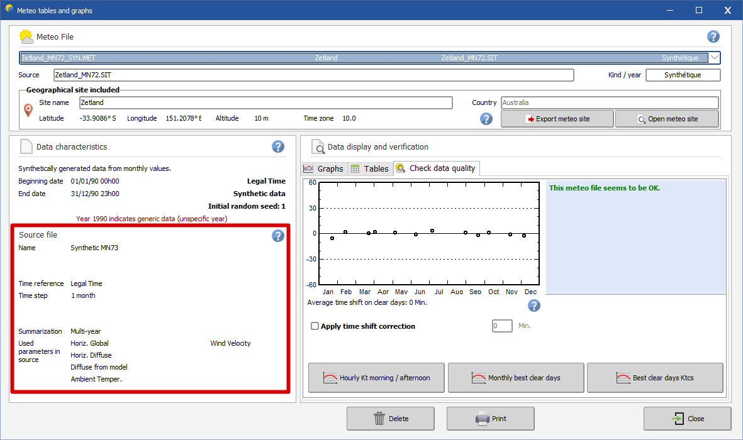This screenshot has height=440, width=743.
Task: Enable Apply time shift correction checkbox
Action: [x=315, y=326]
